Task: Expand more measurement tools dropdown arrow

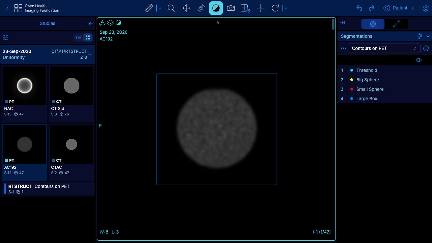Action: [x=160, y=8]
